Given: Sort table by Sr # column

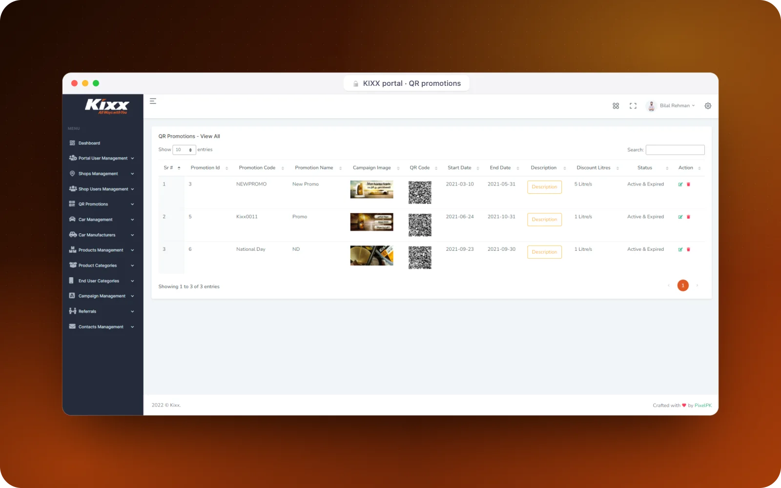Looking at the screenshot, I should click(x=172, y=168).
